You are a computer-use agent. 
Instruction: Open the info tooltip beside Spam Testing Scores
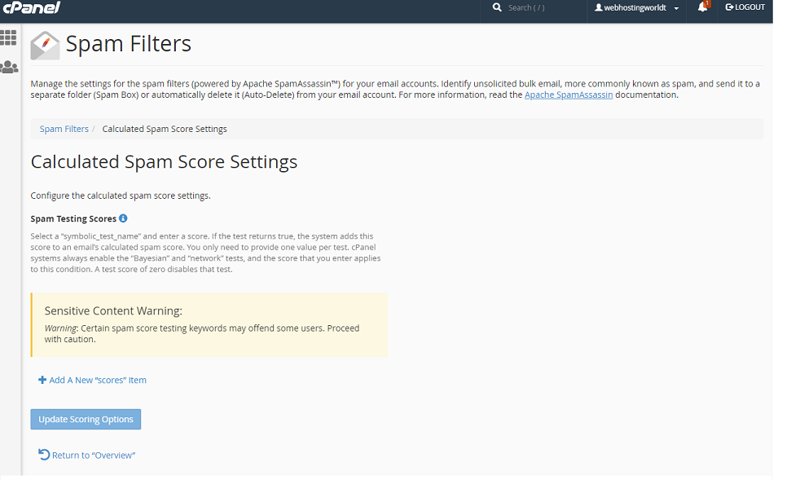coord(122,218)
